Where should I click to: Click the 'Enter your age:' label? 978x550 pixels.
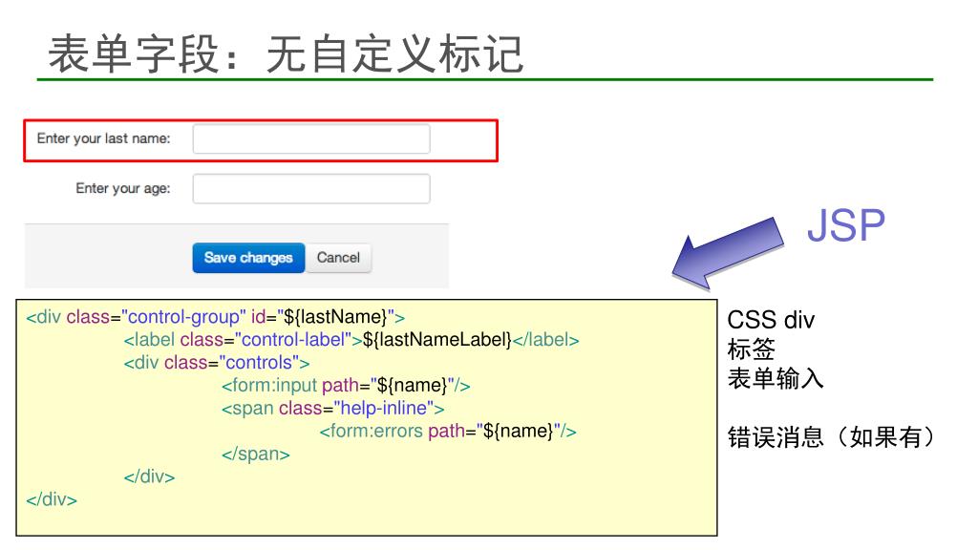123,188
